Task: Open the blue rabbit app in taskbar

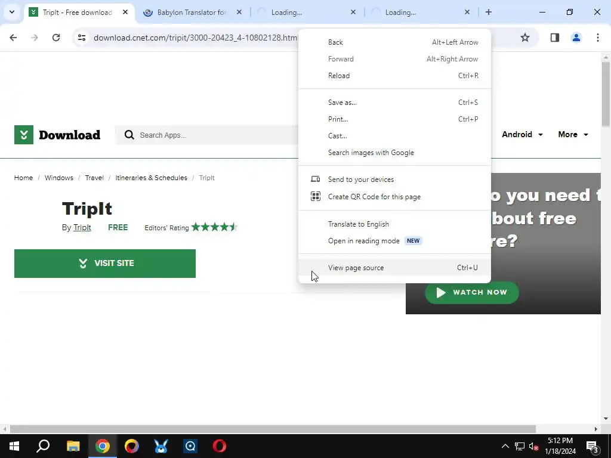Action: (161, 446)
